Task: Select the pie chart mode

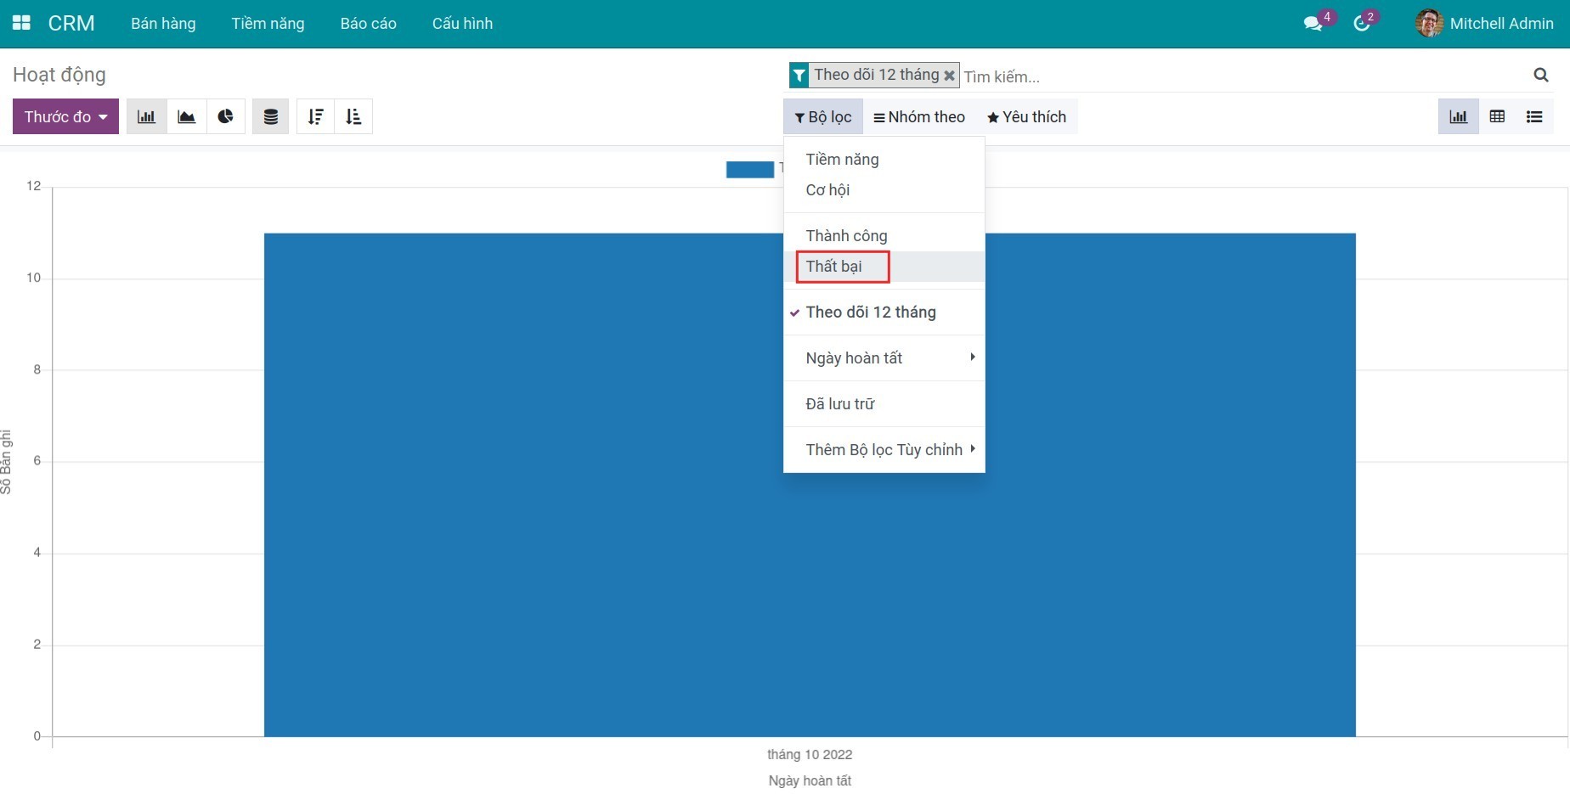Action: tap(225, 117)
